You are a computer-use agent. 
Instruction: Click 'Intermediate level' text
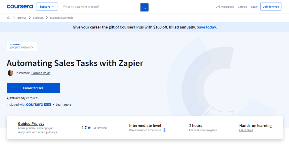click(145, 126)
